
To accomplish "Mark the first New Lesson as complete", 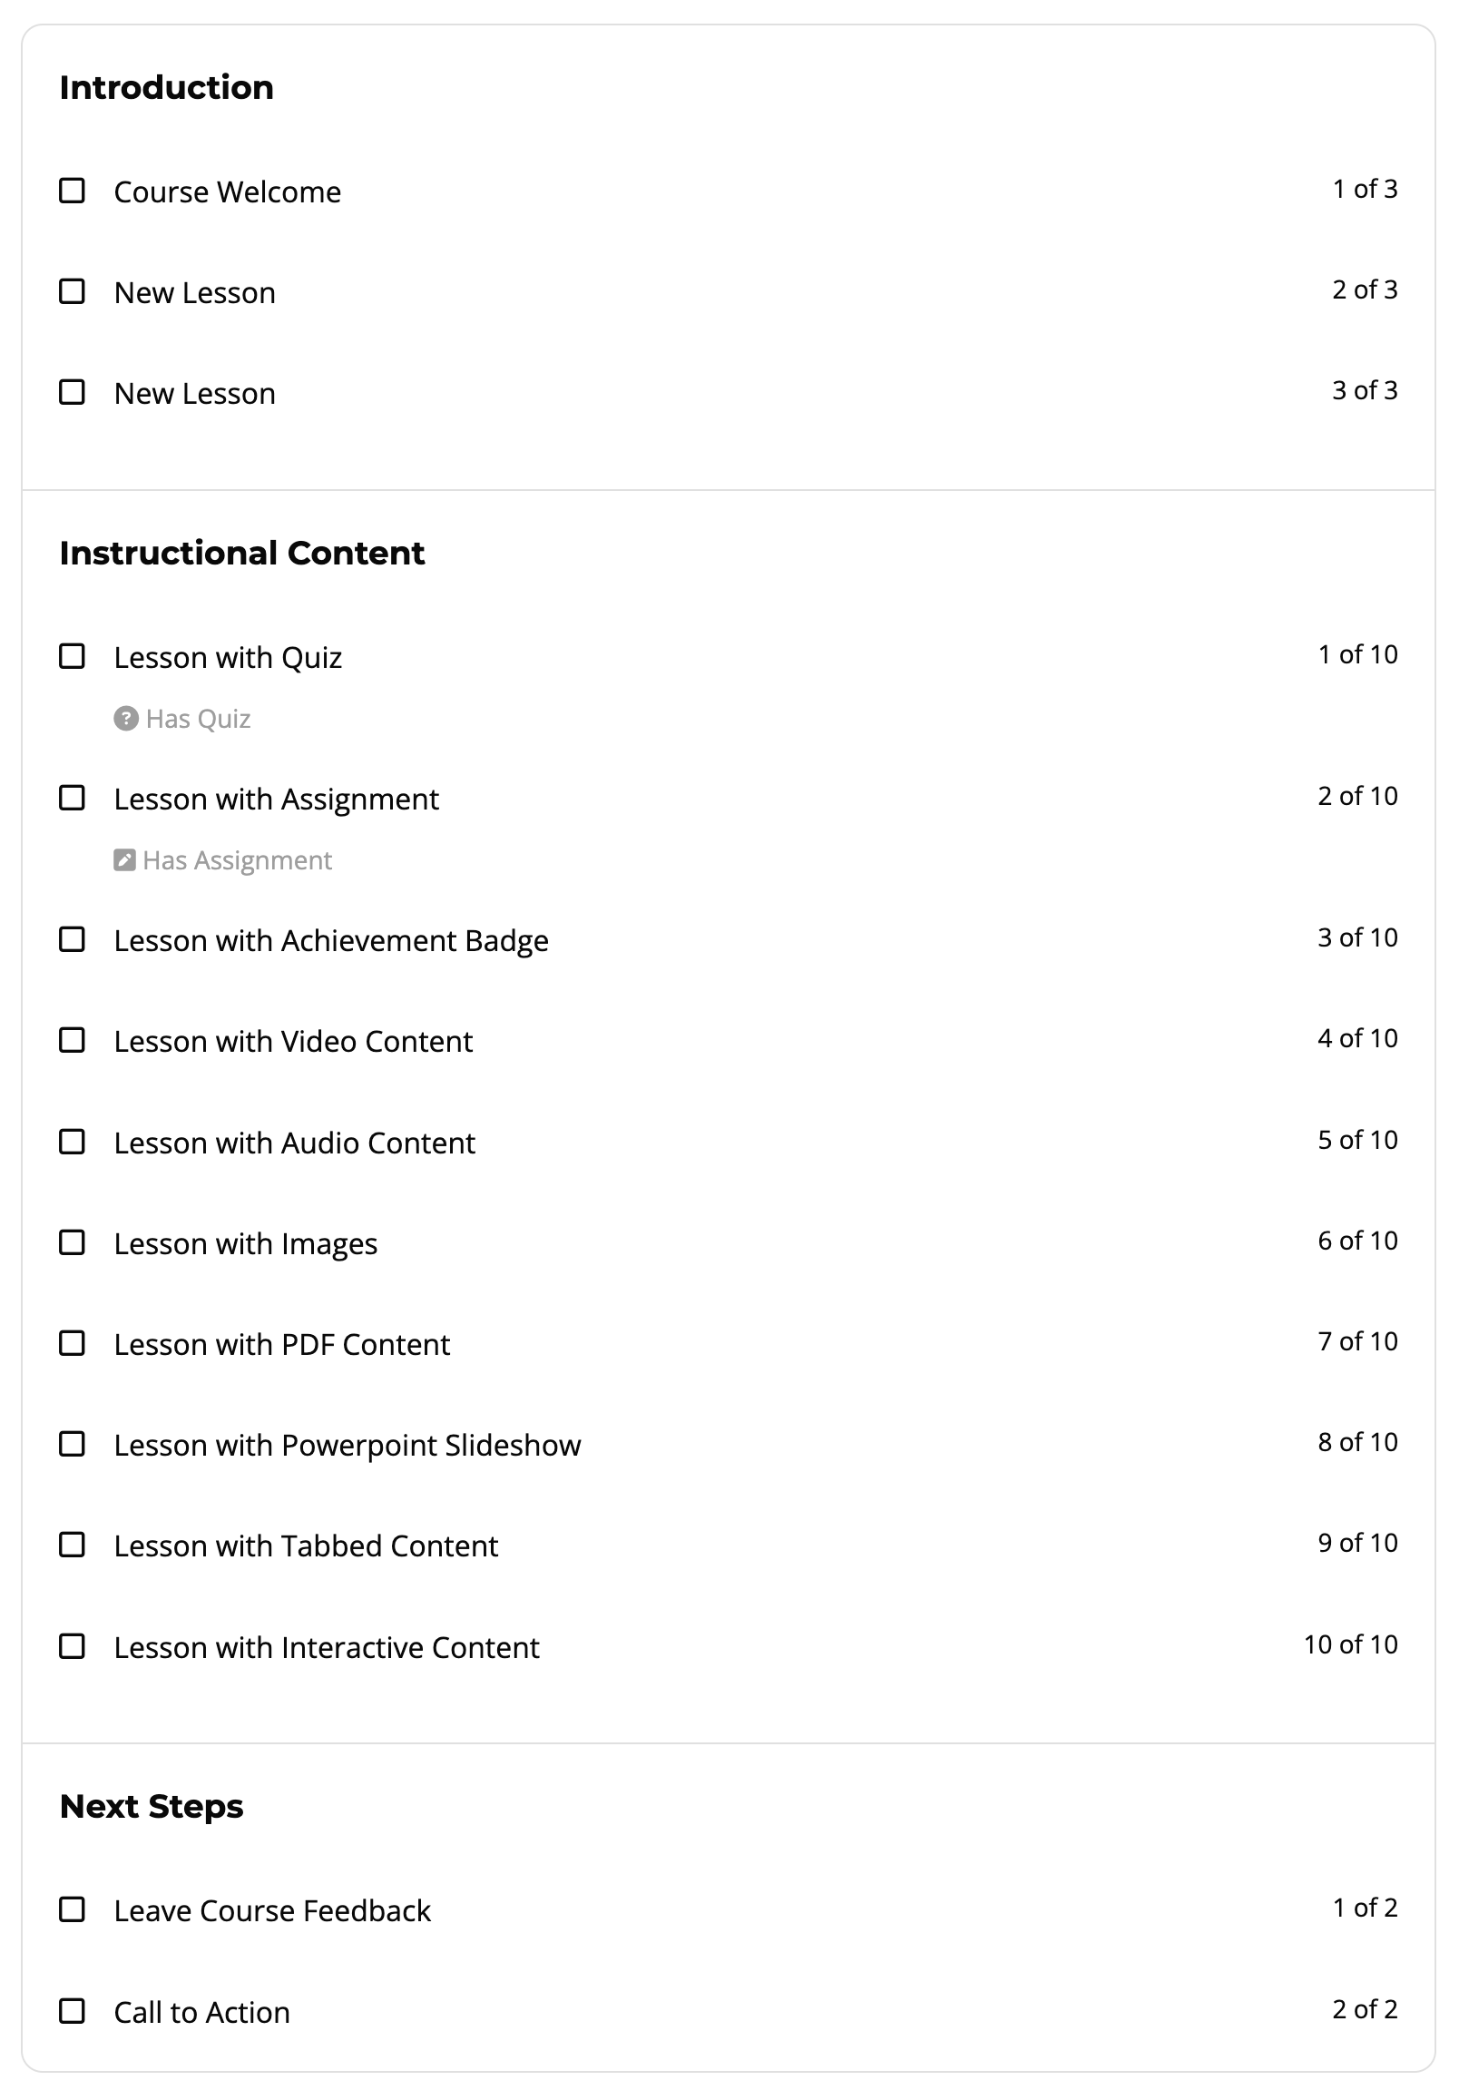I will click(73, 291).
